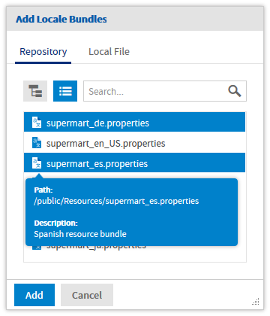Select supermart_es.properties in the list
Screen dimensions: 270x316
pos(134,163)
